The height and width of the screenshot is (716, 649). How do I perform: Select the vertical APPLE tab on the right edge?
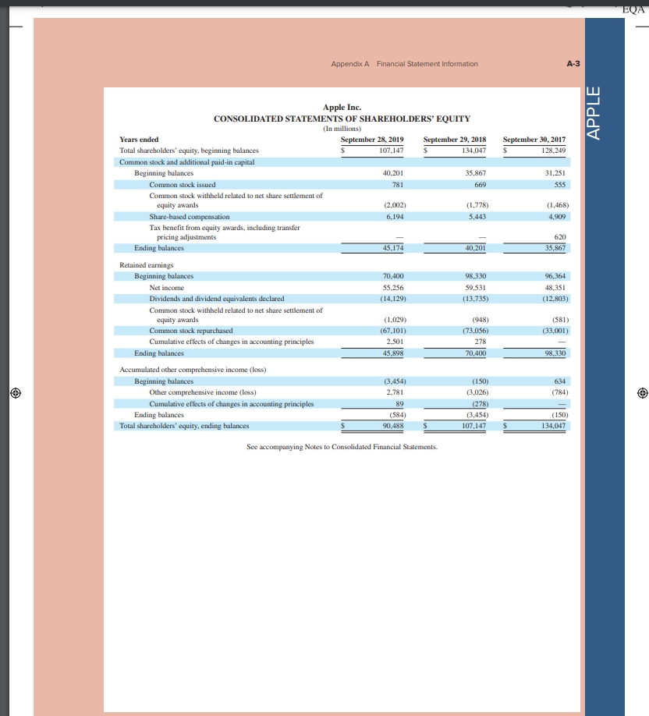[594, 113]
